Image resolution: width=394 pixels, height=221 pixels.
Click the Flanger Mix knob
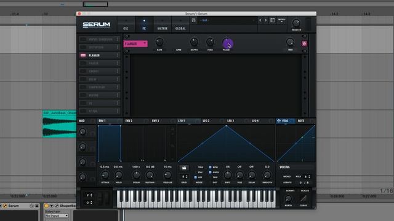pos(290,42)
